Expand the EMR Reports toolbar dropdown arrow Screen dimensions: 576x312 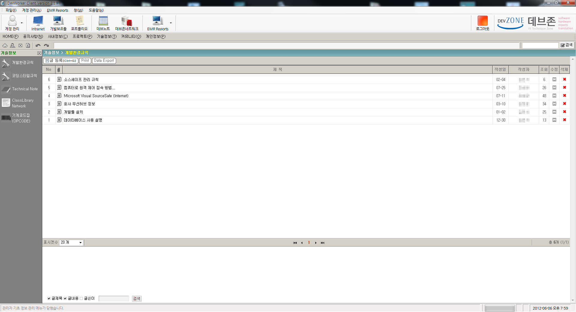171,23
